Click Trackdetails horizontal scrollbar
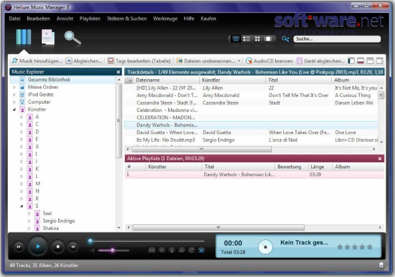The width and height of the screenshot is (395, 277). coord(201,150)
